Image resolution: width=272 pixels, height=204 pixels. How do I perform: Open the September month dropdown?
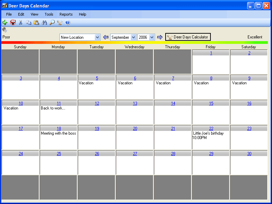tap(133, 37)
